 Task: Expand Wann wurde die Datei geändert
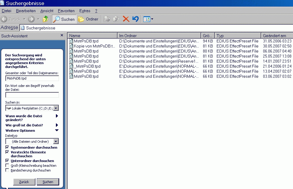click(57, 116)
